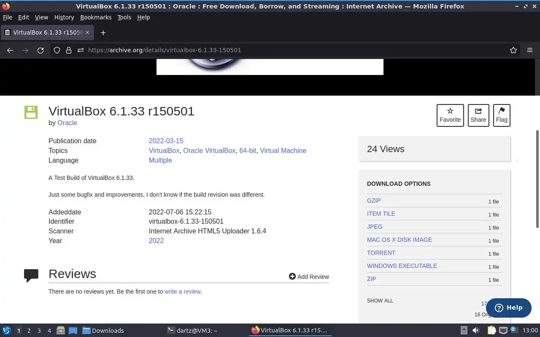Open the Oracle creator link
The image size is (540, 337).
tap(67, 123)
